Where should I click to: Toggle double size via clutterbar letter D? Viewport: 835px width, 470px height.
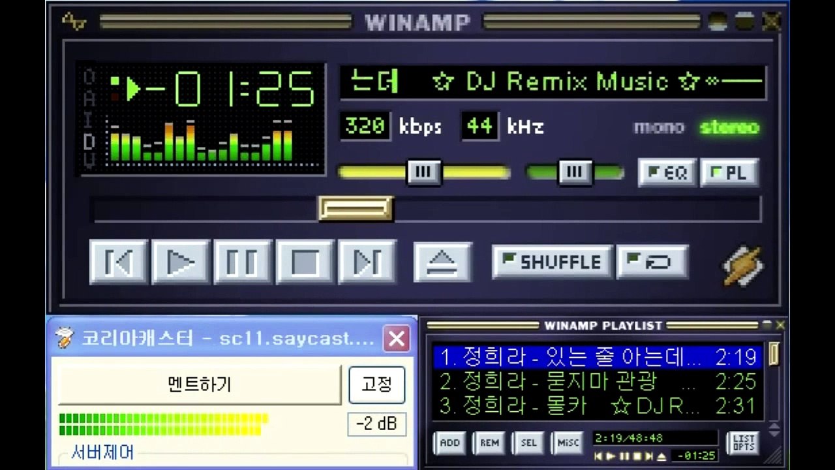tap(89, 141)
